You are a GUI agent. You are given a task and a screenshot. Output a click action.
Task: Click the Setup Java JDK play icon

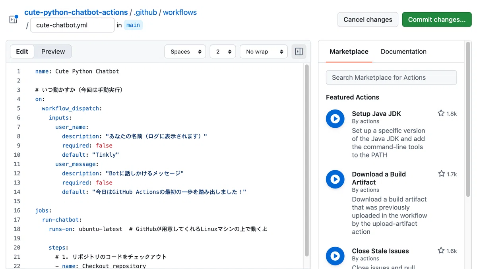click(335, 119)
